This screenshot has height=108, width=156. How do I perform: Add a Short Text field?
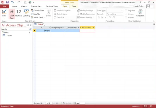[12, 14]
